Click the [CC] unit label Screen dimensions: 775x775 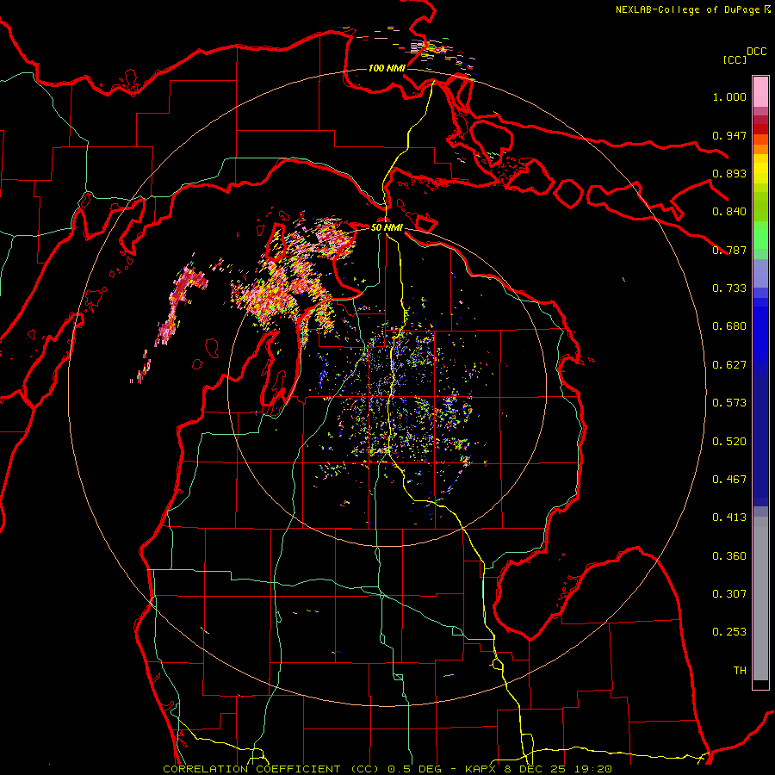(735, 59)
